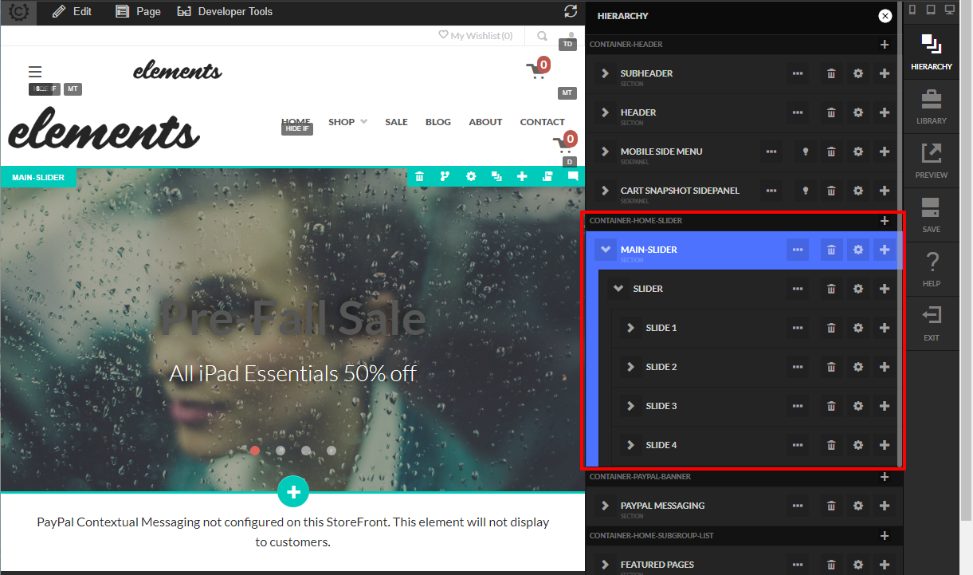Image resolution: width=973 pixels, height=575 pixels.
Task: Click the teal add-section plus button
Action: point(293,491)
